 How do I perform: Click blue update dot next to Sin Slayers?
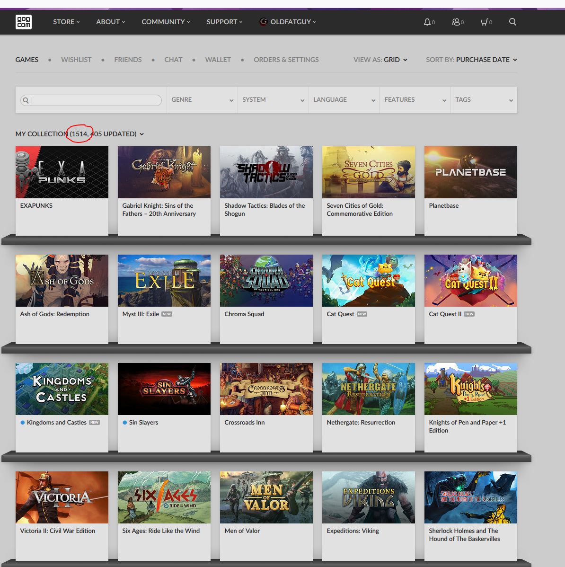tap(125, 422)
